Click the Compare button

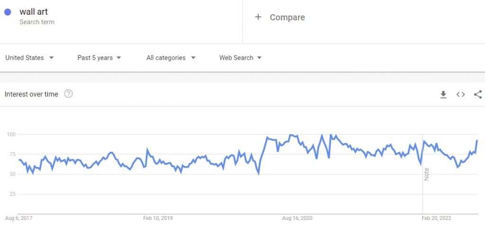pyautogui.click(x=279, y=18)
